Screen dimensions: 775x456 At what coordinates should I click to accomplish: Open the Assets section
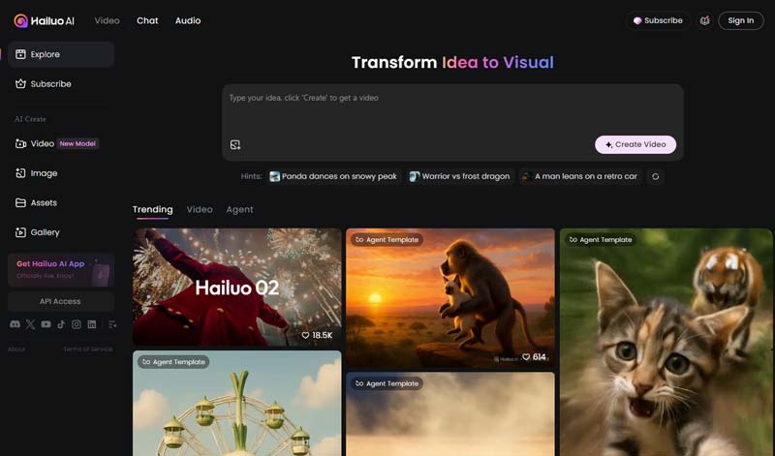point(61,202)
